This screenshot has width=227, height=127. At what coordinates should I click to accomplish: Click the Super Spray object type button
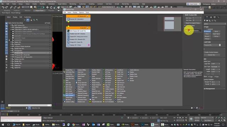216,34
